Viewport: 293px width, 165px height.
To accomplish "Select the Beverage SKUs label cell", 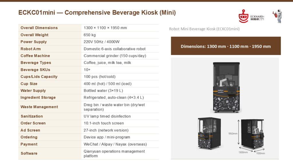I will pyautogui.click(x=50, y=70).
